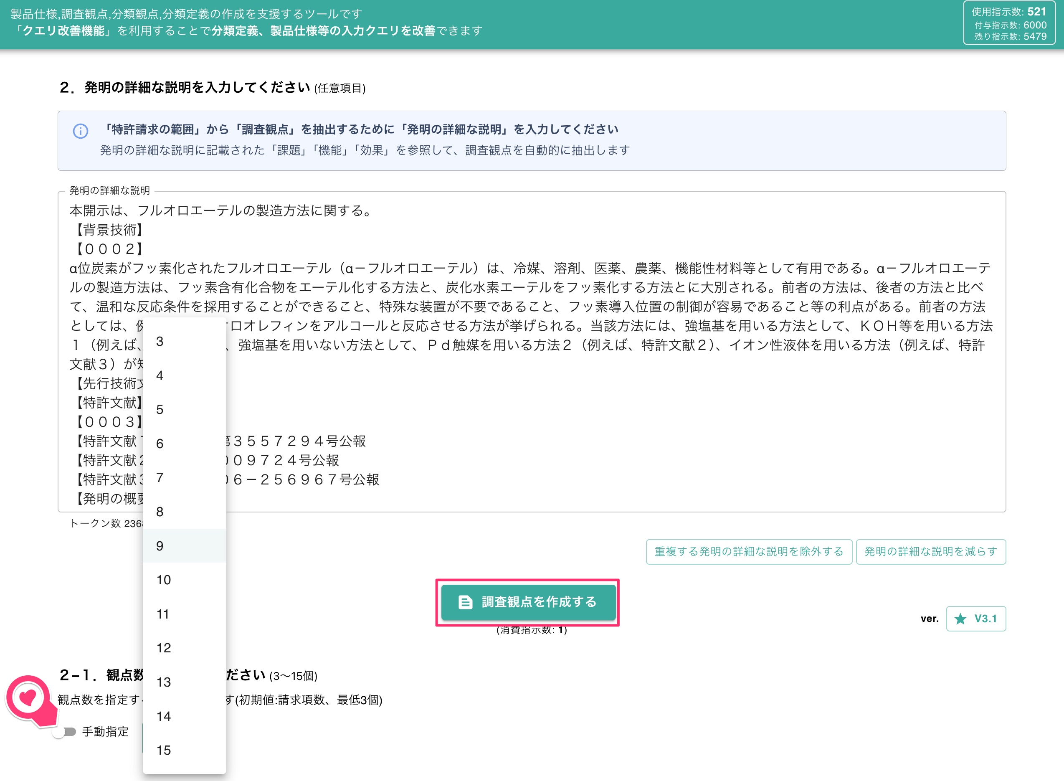
Task: Select option 6 in the dropdown list
Action: coord(184,444)
